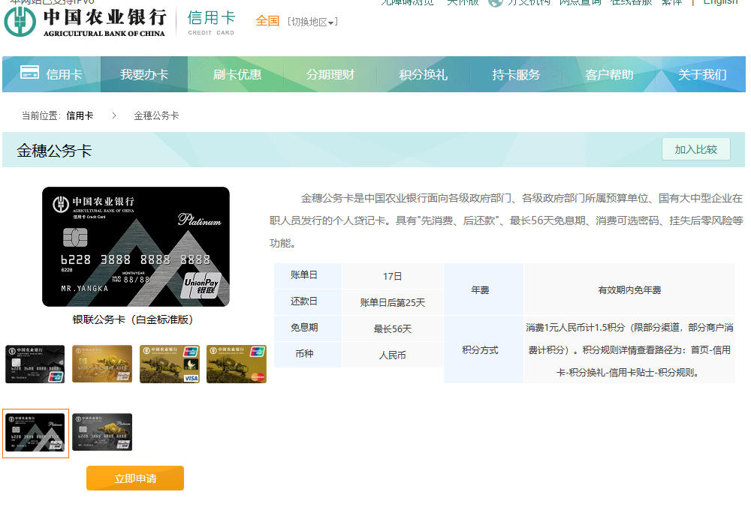
Task: Click the 银联公务卡 (白金标准版) caption
Action: tap(133, 319)
